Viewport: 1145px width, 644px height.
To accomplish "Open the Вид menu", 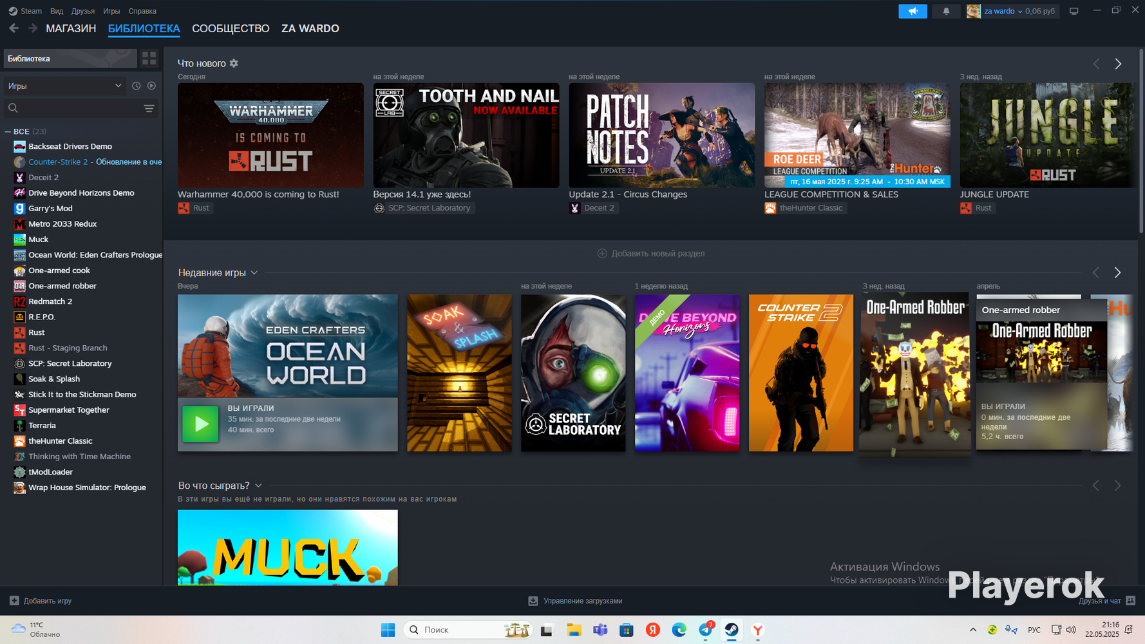I will pos(57,11).
